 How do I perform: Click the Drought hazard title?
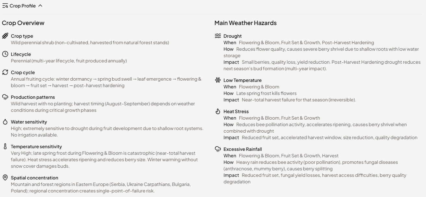232,36
